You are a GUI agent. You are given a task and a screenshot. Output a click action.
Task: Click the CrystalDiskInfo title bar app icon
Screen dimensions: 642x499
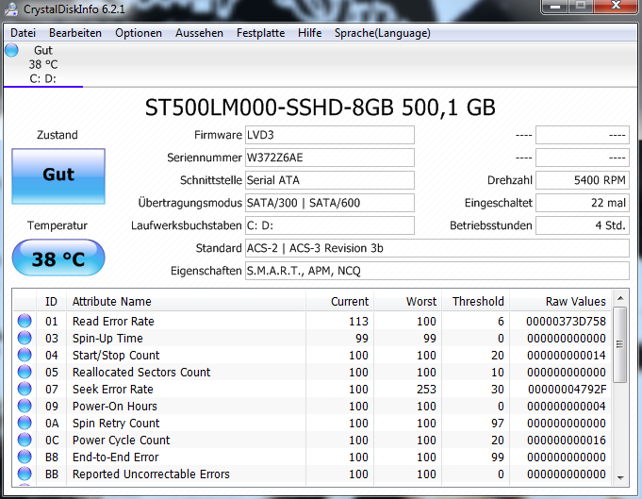click(12, 9)
